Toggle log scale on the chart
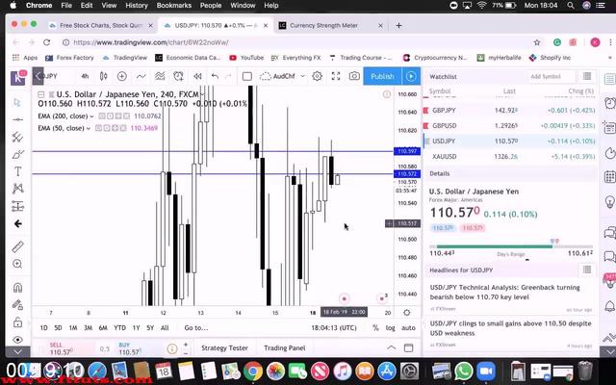 (x=390, y=327)
